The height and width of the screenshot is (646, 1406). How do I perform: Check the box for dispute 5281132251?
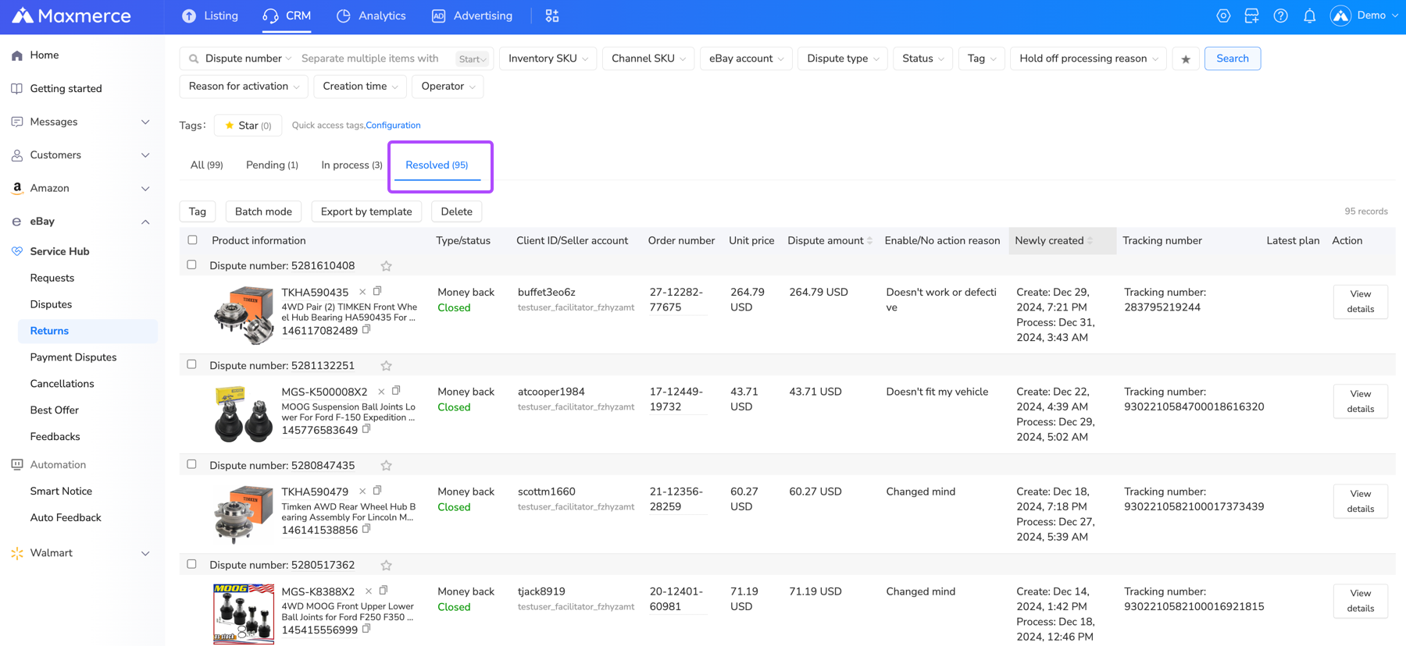[192, 365]
